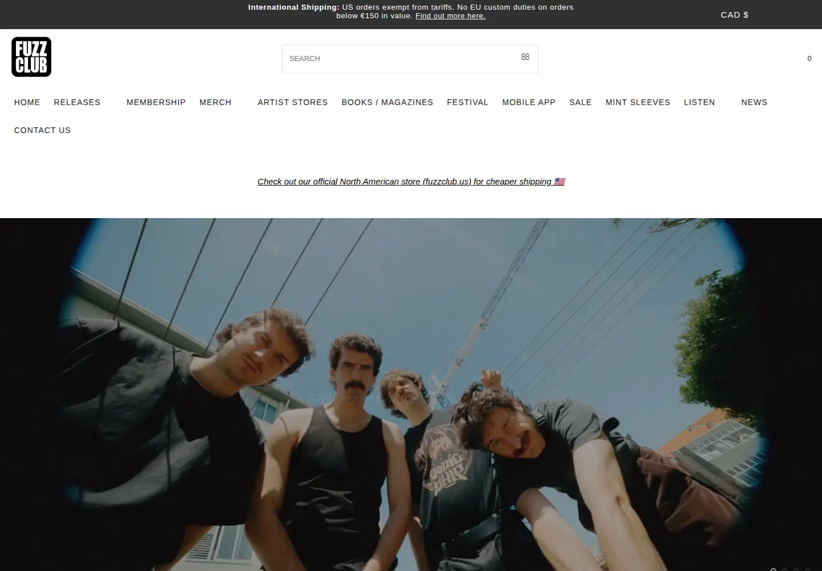This screenshot has width=822, height=571.
Task: Open the CAD $ currency selector
Action: (x=735, y=15)
